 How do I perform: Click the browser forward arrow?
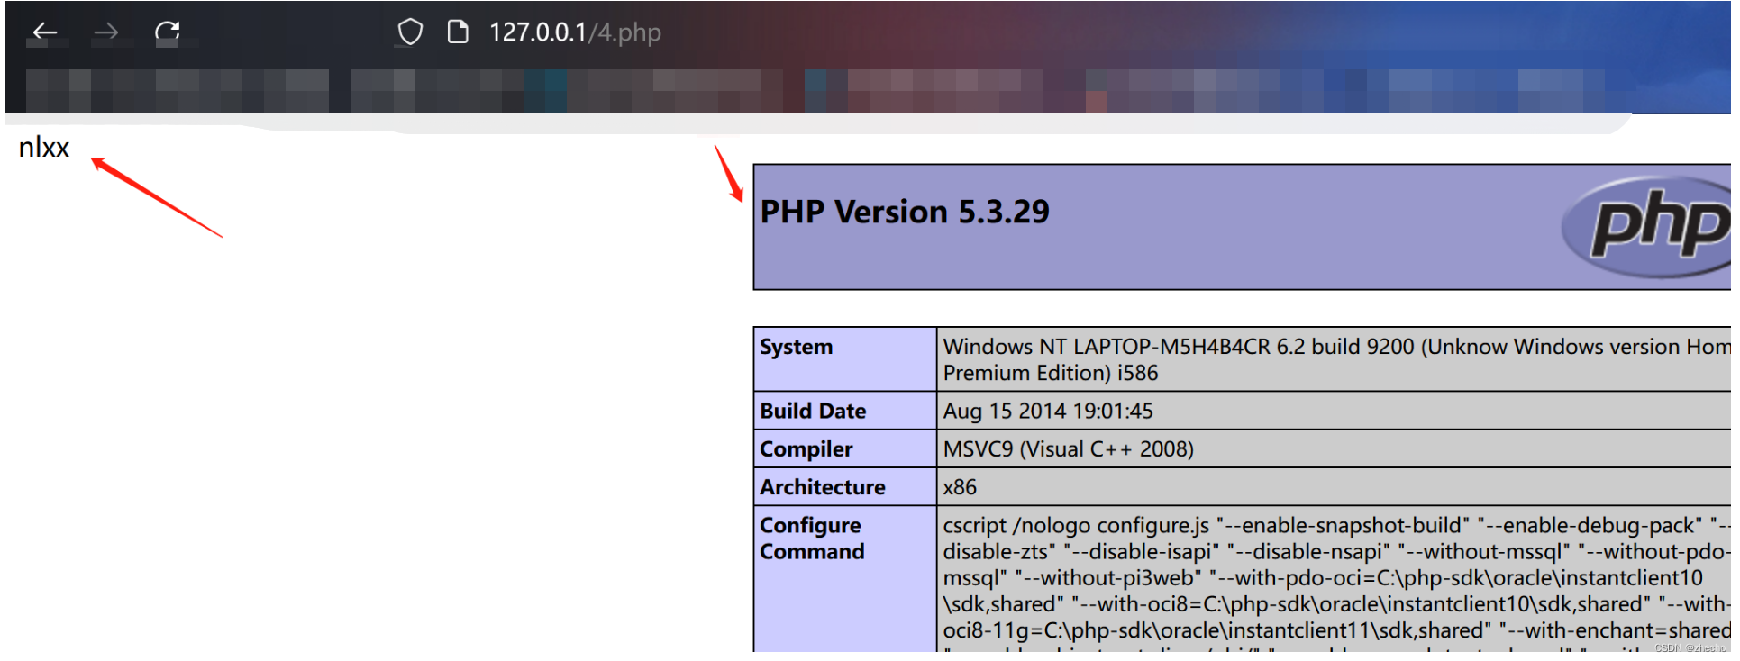[106, 32]
